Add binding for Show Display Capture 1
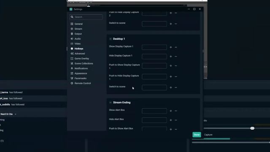This screenshot has width=270, height=152. [170, 47]
